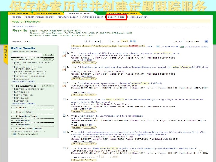216x162 pixels.
Task: Click marked-list checkmark icon for result 1
Action: (64, 56)
